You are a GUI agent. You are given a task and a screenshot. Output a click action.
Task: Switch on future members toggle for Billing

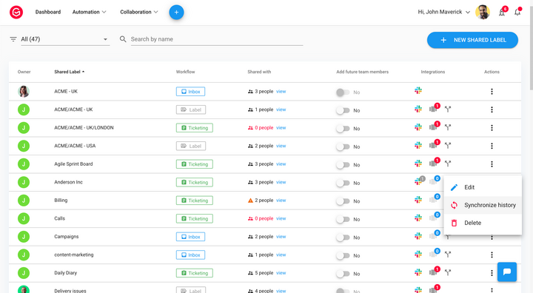pyautogui.click(x=343, y=201)
